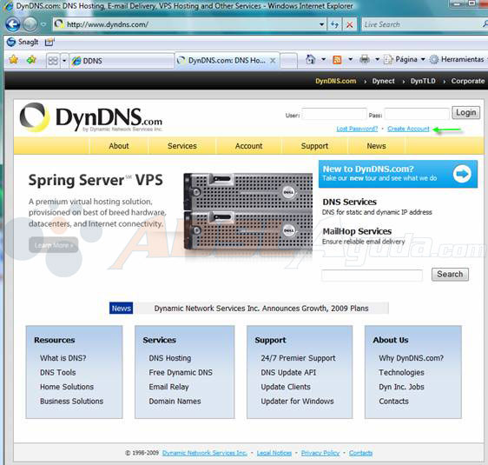Open the Updater for Windows link
The image size is (488, 465).
297,402
